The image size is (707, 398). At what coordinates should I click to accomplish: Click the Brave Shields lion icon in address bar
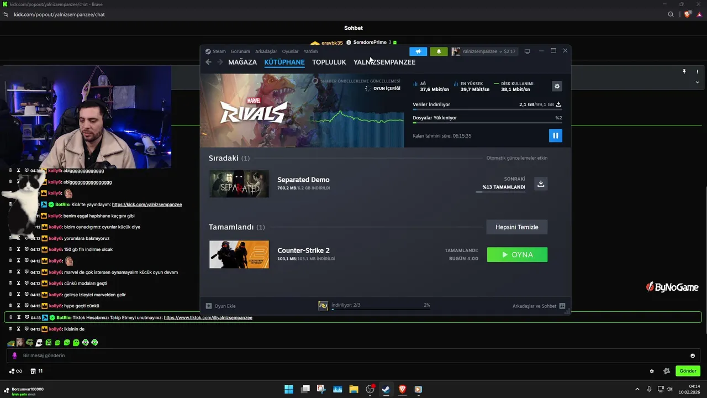point(687,14)
